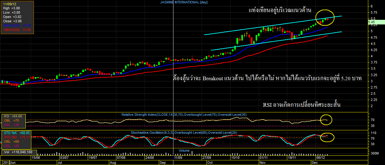Click the High =3.88 value
This screenshot has width=385, height=165.
pyautogui.click(x=12, y=8)
